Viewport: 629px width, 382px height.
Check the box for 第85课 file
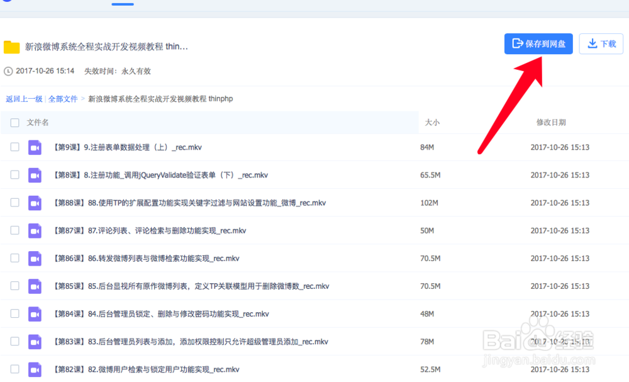point(15,286)
